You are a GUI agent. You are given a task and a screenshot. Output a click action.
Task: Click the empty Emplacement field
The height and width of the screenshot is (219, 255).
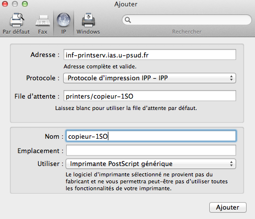151,150
